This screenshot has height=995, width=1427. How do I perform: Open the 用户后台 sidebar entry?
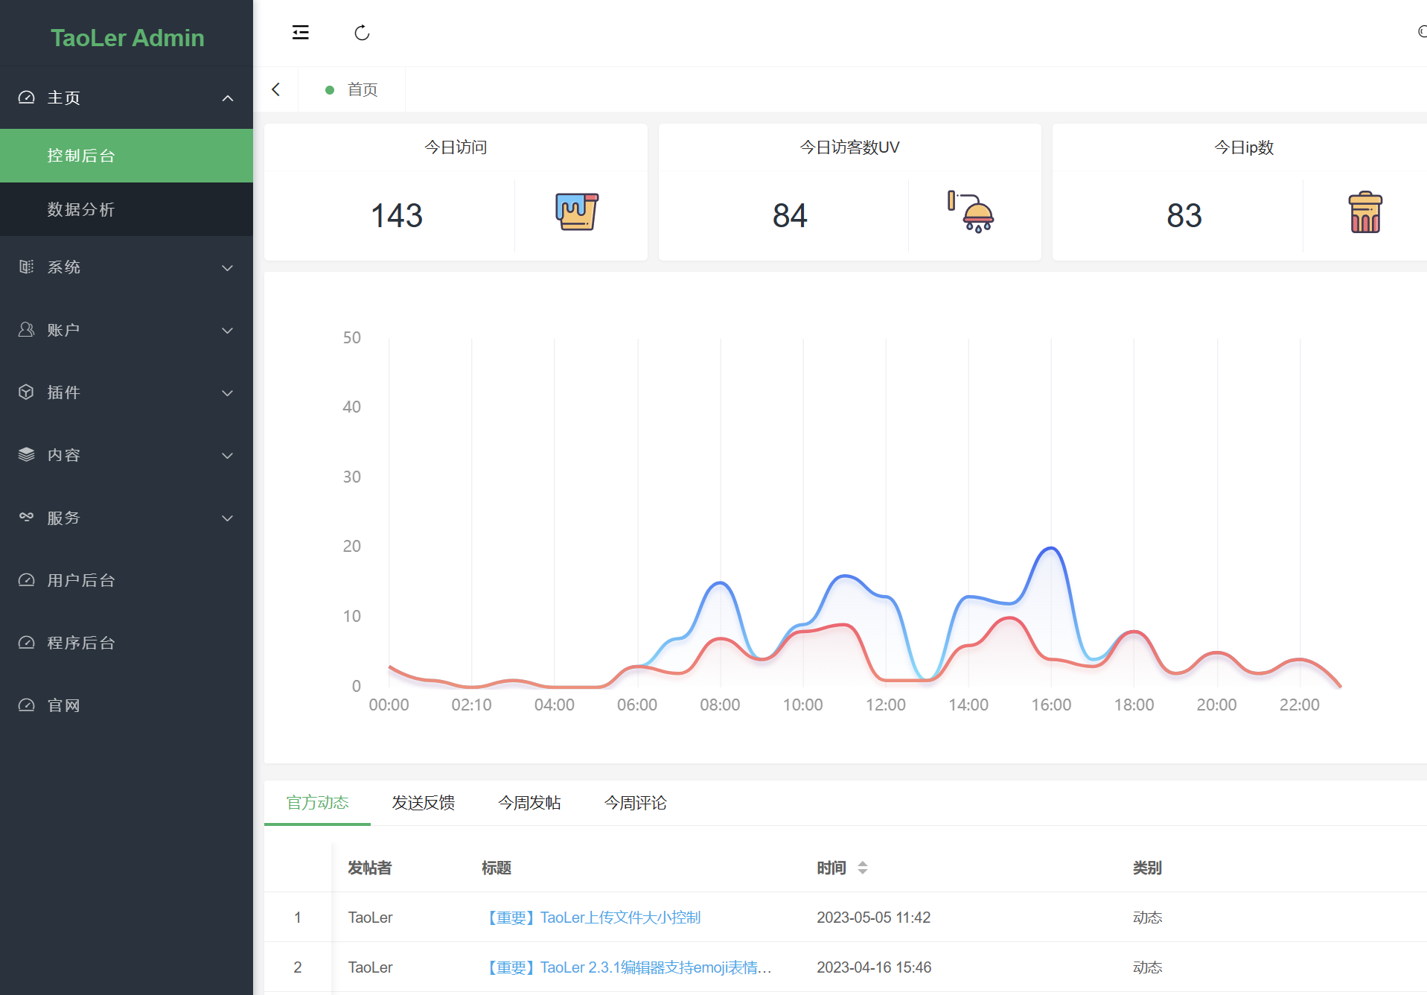[x=127, y=580]
